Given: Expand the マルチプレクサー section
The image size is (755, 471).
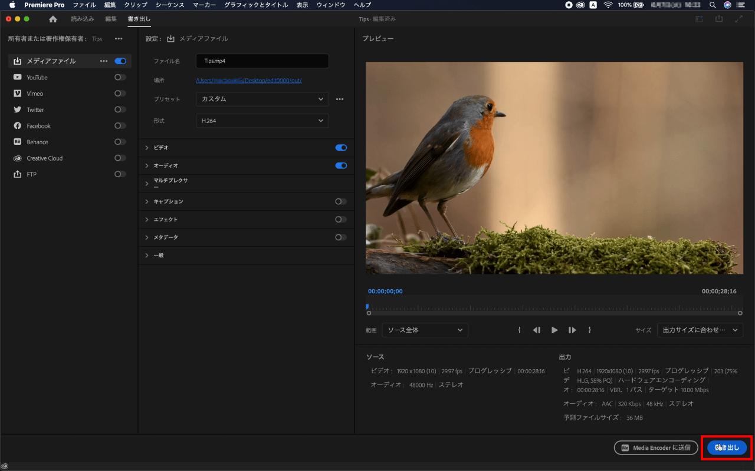Looking at the screenshot, I should [x=147, y=184].
